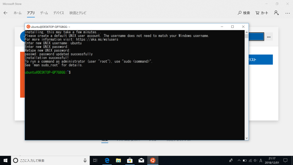
Task: Click the 'Installation successful!' line
Action: [47, 58]
